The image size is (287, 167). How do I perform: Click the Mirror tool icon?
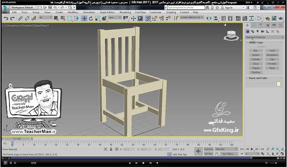point(209,18)
